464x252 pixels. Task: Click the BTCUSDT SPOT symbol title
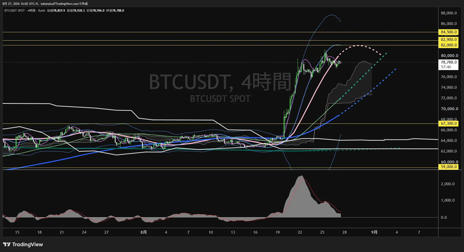tap(15, 11)
